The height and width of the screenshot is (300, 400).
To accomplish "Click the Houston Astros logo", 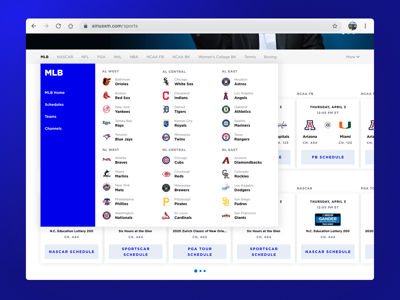I will [226, 82].
